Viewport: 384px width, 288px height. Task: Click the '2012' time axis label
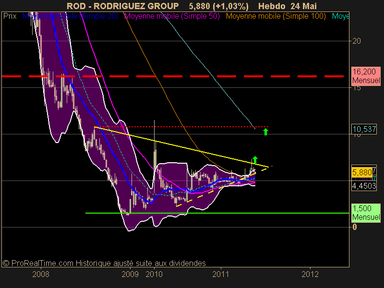(310, 274)
